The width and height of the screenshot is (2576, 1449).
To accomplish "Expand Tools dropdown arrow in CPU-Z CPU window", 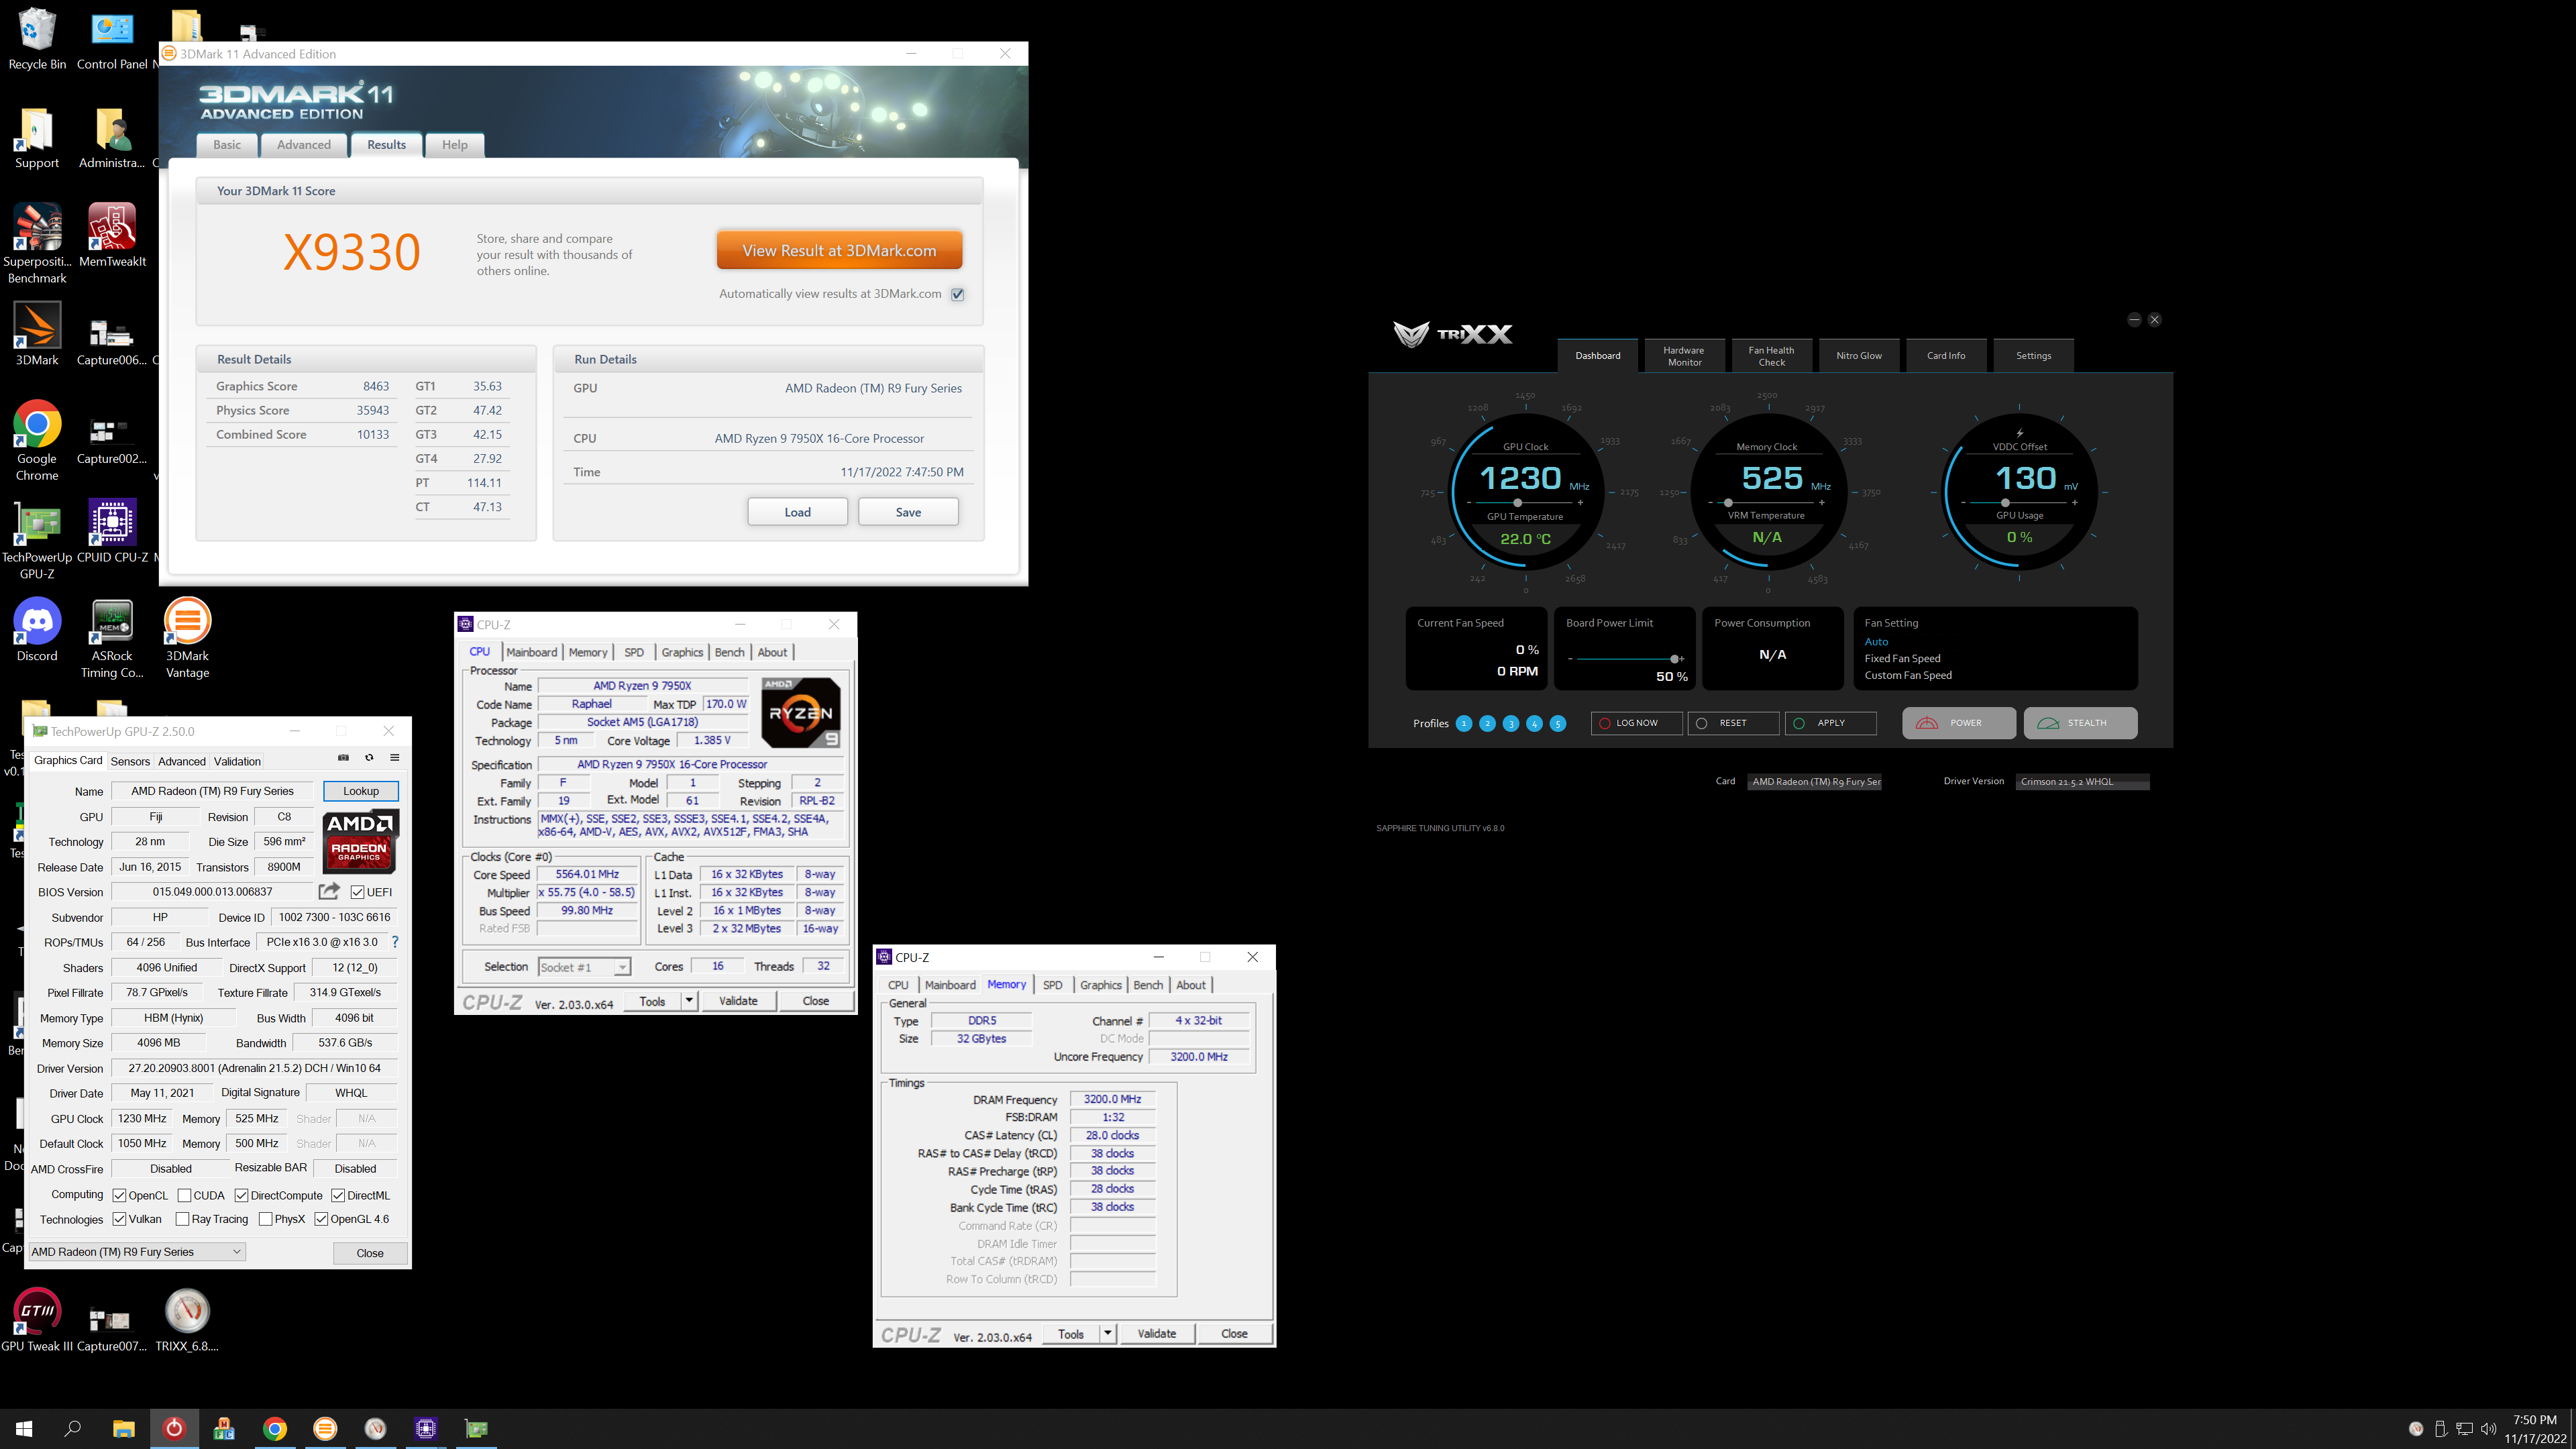I will [x=689, y=1000].
